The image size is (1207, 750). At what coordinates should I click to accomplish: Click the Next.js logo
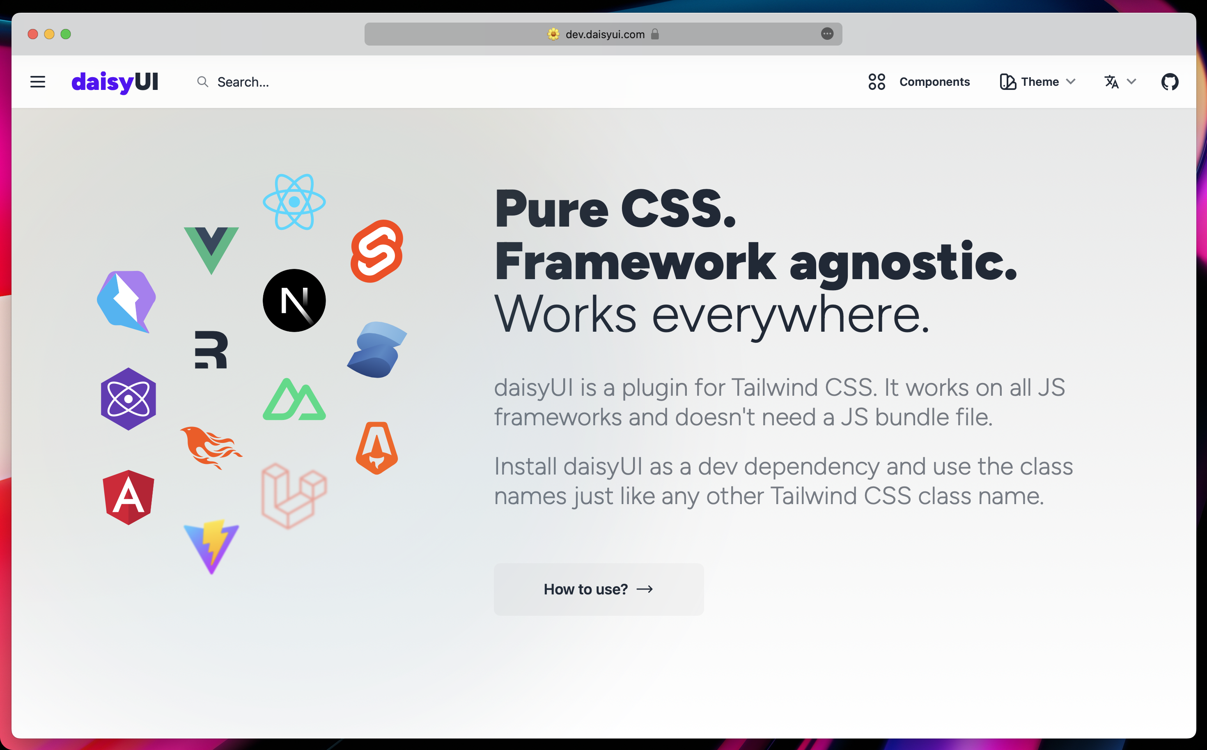(294, 300)
